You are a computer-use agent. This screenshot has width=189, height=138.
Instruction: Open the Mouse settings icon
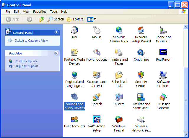point(97,33)
